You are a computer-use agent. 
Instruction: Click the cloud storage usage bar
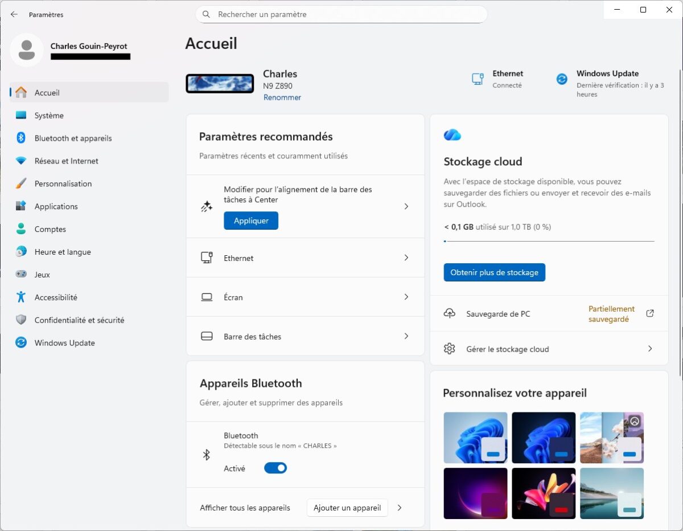tap(549, 240)
